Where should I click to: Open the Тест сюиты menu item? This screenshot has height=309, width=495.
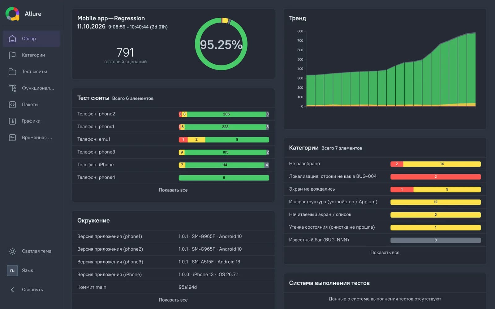(32, 72)
